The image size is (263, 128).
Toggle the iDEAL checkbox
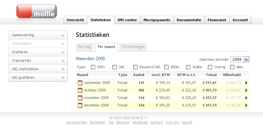pos(167,67)
